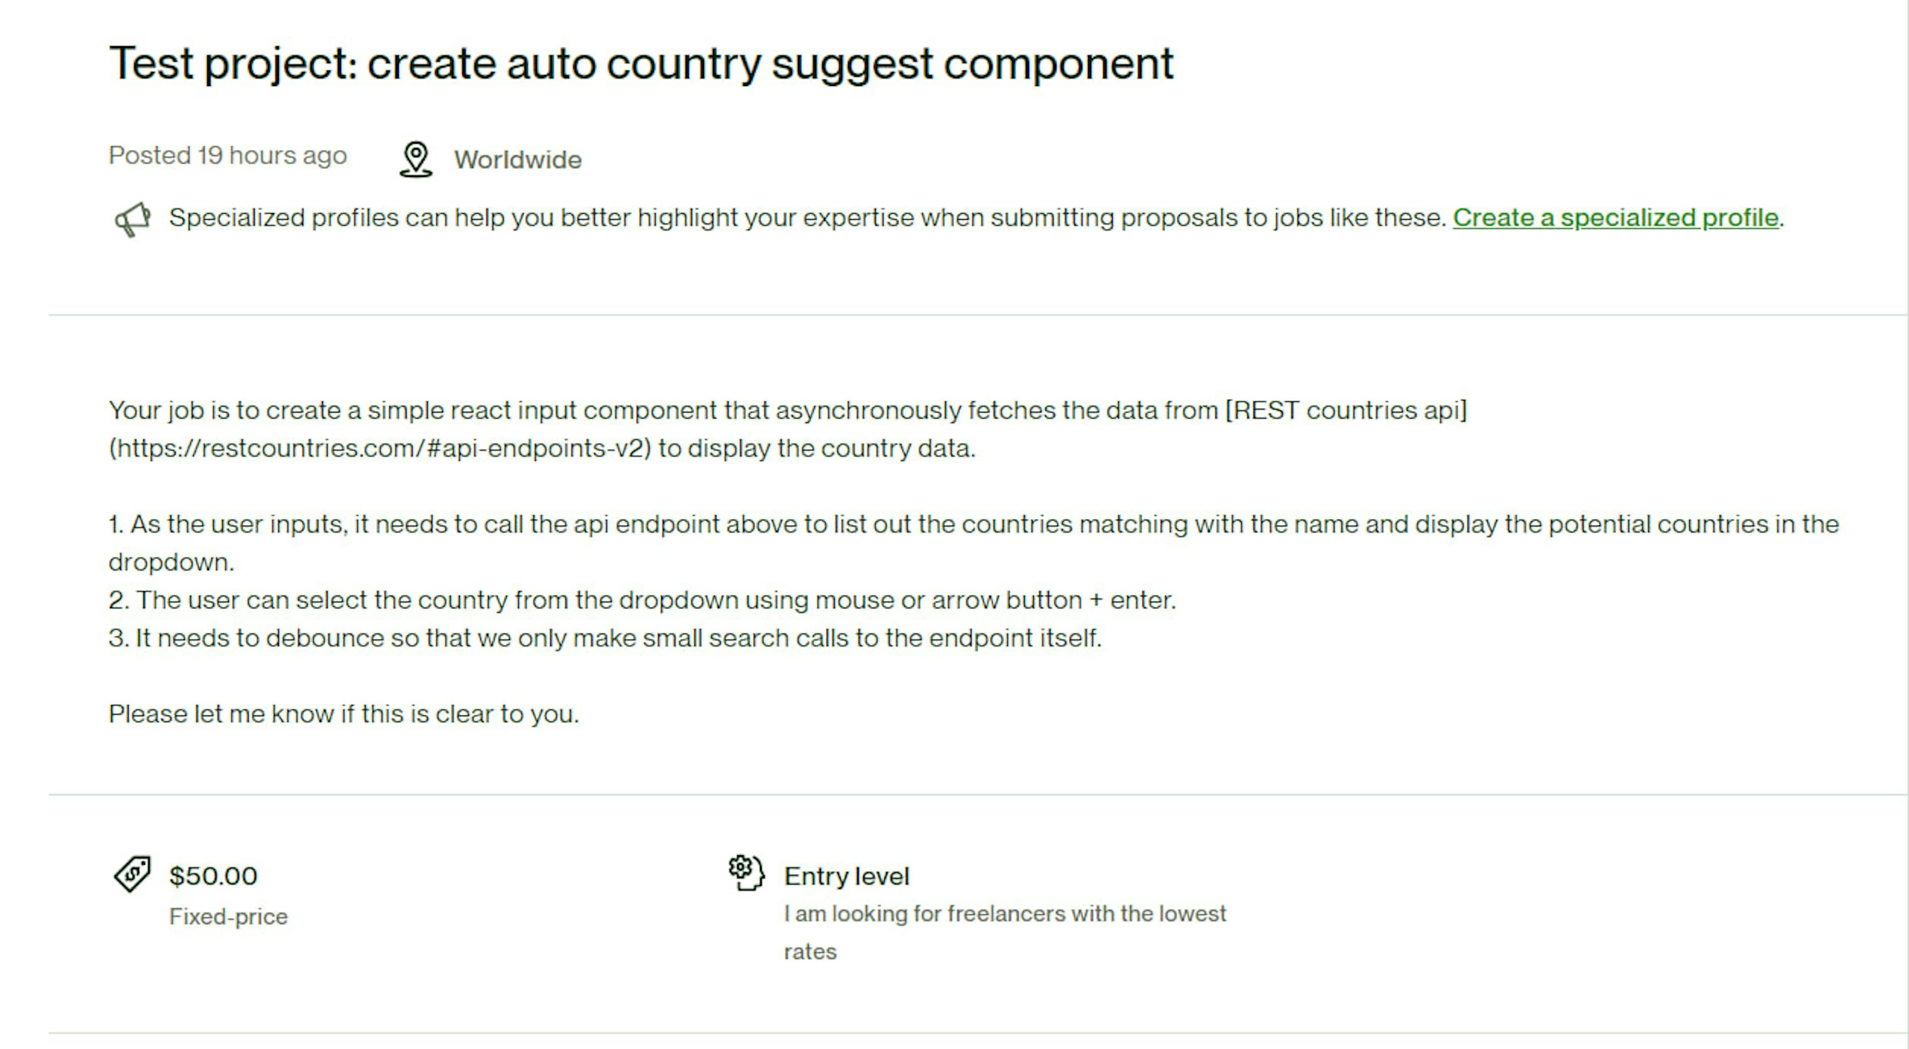Image resolution: width=1909 pixels, height=1049 pixels.
Task: Click the location pin icon beside Worldwide
Action: [416, 160]
